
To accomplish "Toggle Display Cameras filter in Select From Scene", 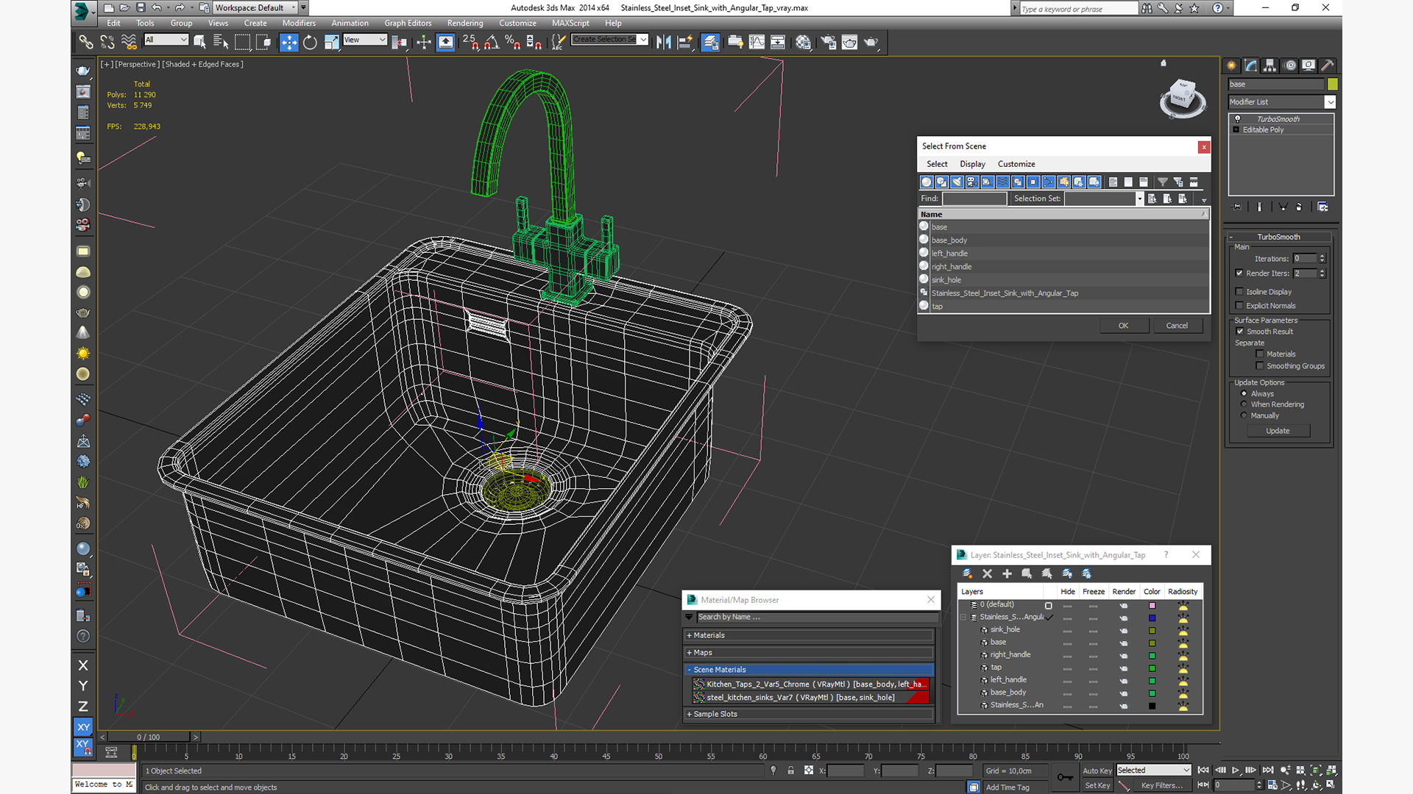I will [x=972, y=182].
